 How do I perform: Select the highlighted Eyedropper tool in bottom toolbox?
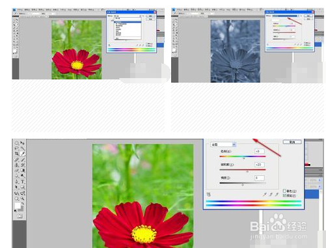pos(23,154)
